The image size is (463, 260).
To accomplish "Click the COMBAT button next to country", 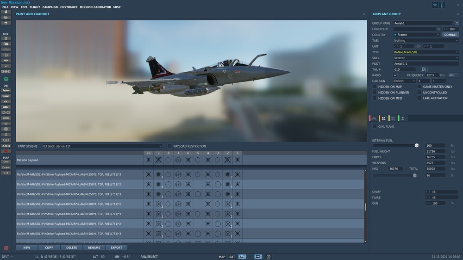I will click(x=450, y=35).
